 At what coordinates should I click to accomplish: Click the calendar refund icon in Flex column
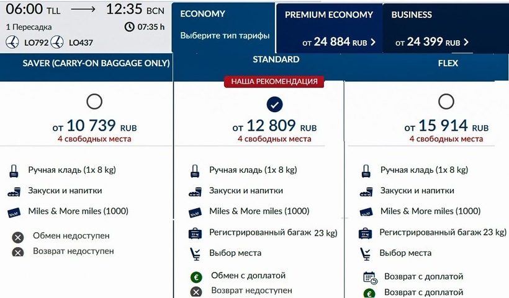pos(369,277)
